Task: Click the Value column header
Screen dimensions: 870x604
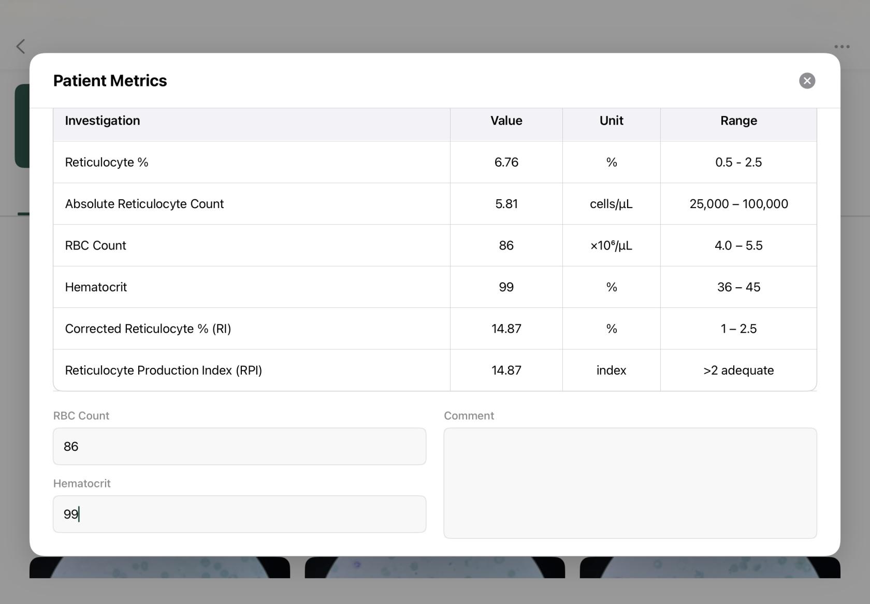Action: coord(506,121)
